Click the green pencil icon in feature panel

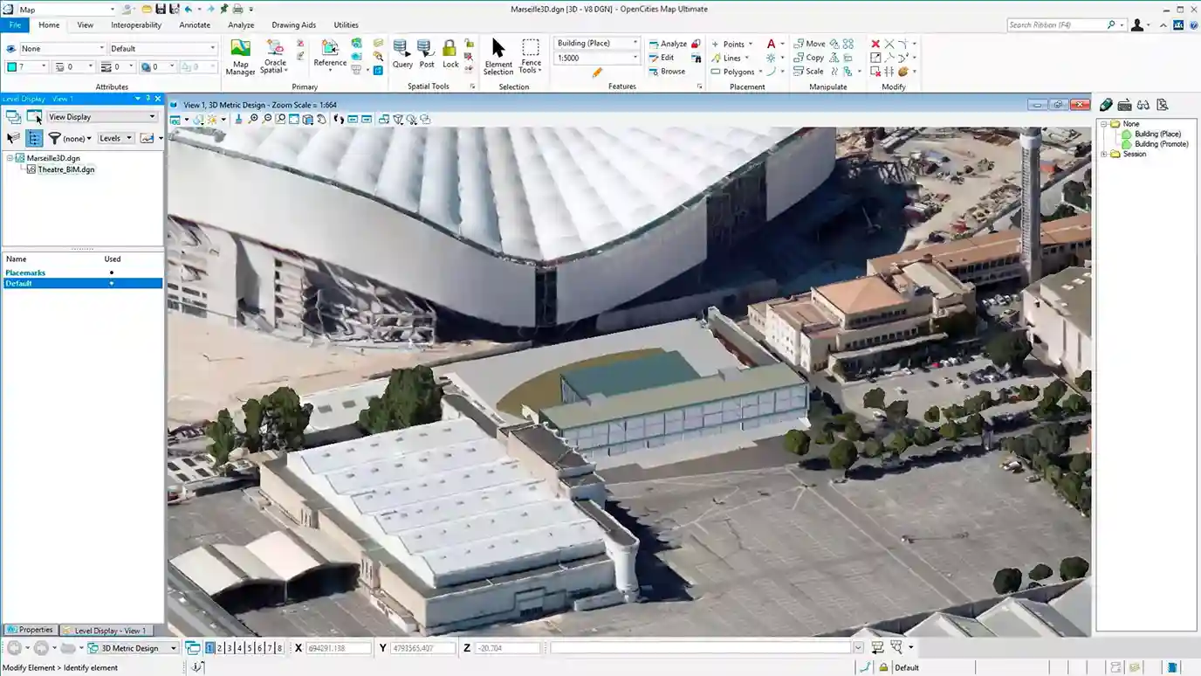click(1106, 105)
